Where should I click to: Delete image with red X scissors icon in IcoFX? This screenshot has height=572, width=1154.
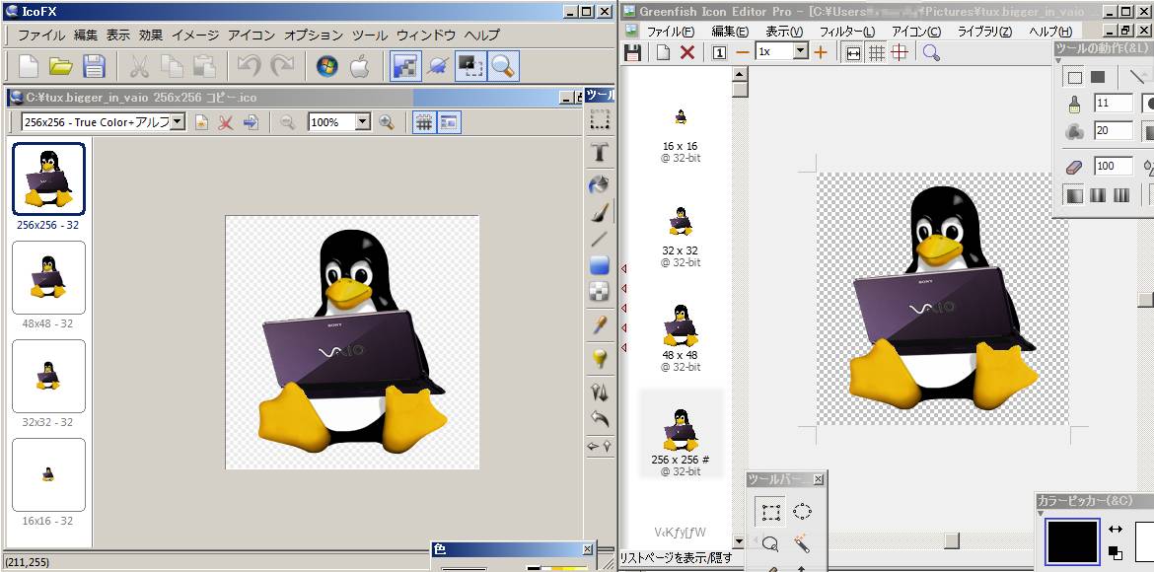pyautogui.click(x=226, y=123)
